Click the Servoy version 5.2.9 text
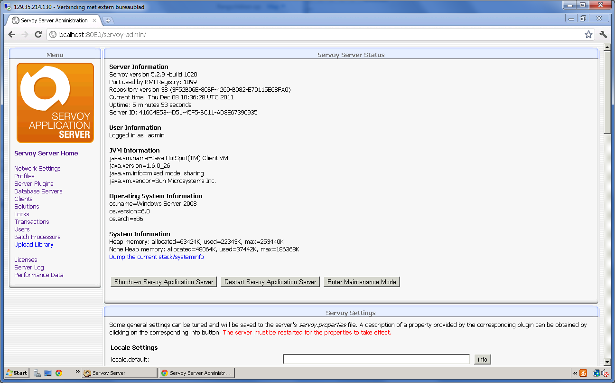Viewport: 615px width, 383px height. click(x=153, y=74)
